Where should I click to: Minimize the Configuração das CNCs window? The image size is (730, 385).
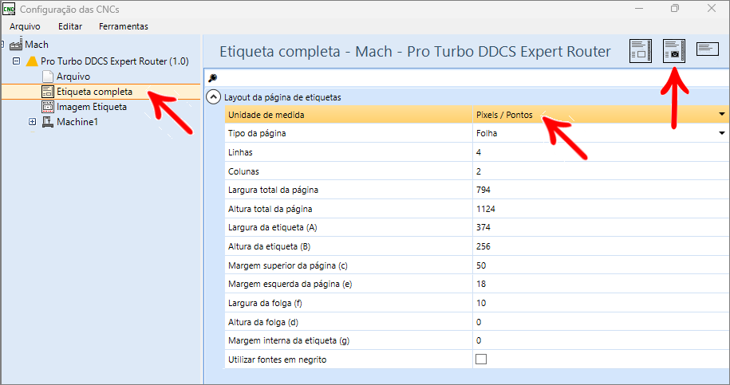tap(639, 8)
